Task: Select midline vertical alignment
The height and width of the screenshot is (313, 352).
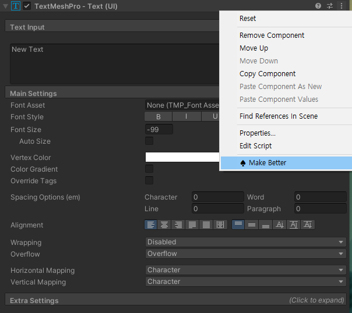Action: click(x=293, y=225)
